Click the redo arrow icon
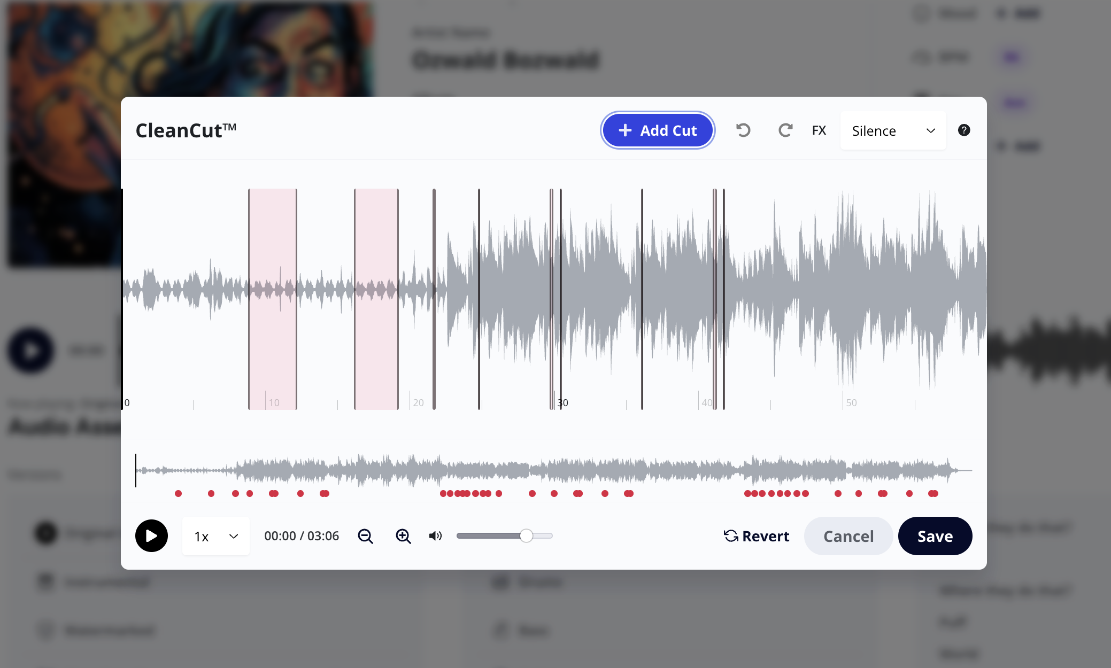This screenshot has height=668, width=1111. tap(785, 130)
